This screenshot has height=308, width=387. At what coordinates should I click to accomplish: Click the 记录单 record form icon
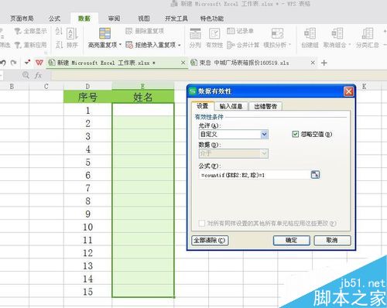click(231, 31)
